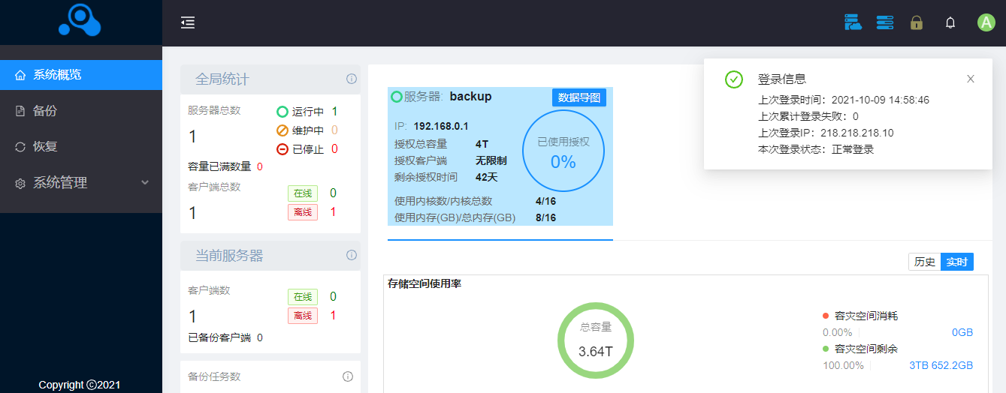Go to the 备份 menu item
This screenshot has width=1006, height=393.
tap(81, 111)
